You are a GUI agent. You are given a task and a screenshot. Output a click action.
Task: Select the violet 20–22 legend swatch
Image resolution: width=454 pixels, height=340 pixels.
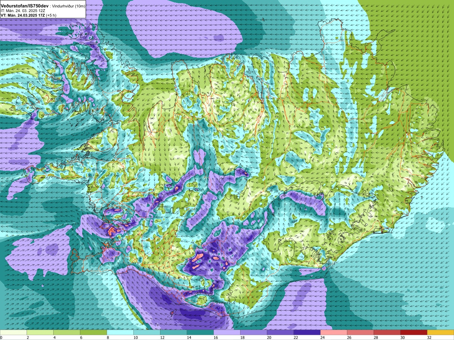[280, 333]
